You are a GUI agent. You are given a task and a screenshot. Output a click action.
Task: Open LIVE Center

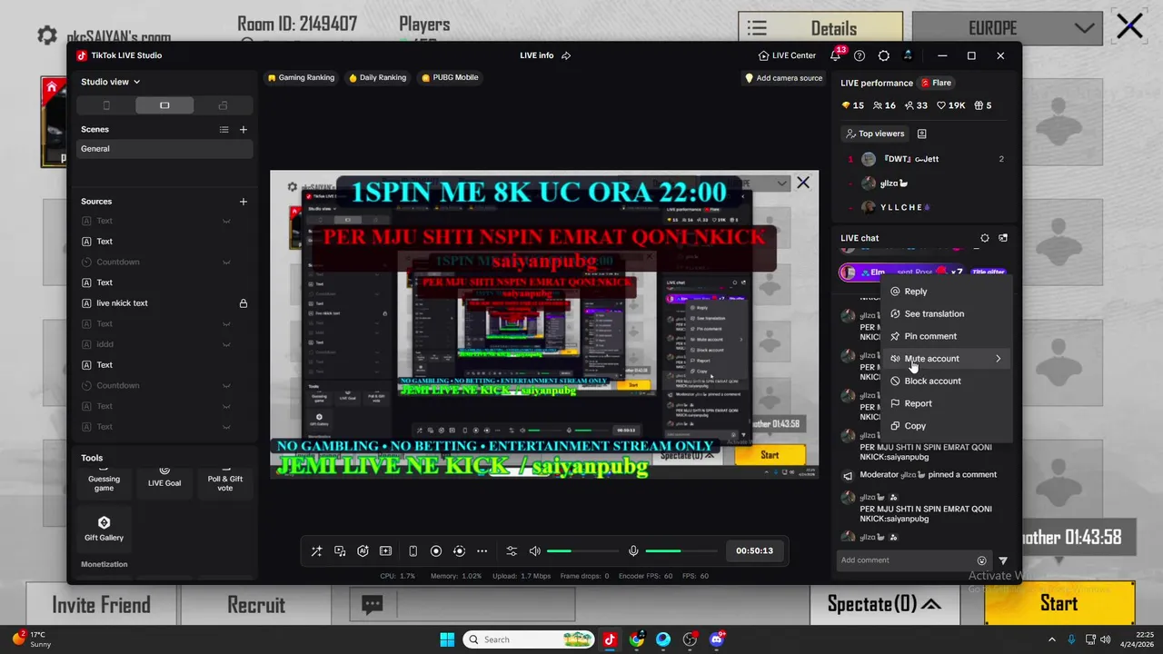(x=787, y=55)
